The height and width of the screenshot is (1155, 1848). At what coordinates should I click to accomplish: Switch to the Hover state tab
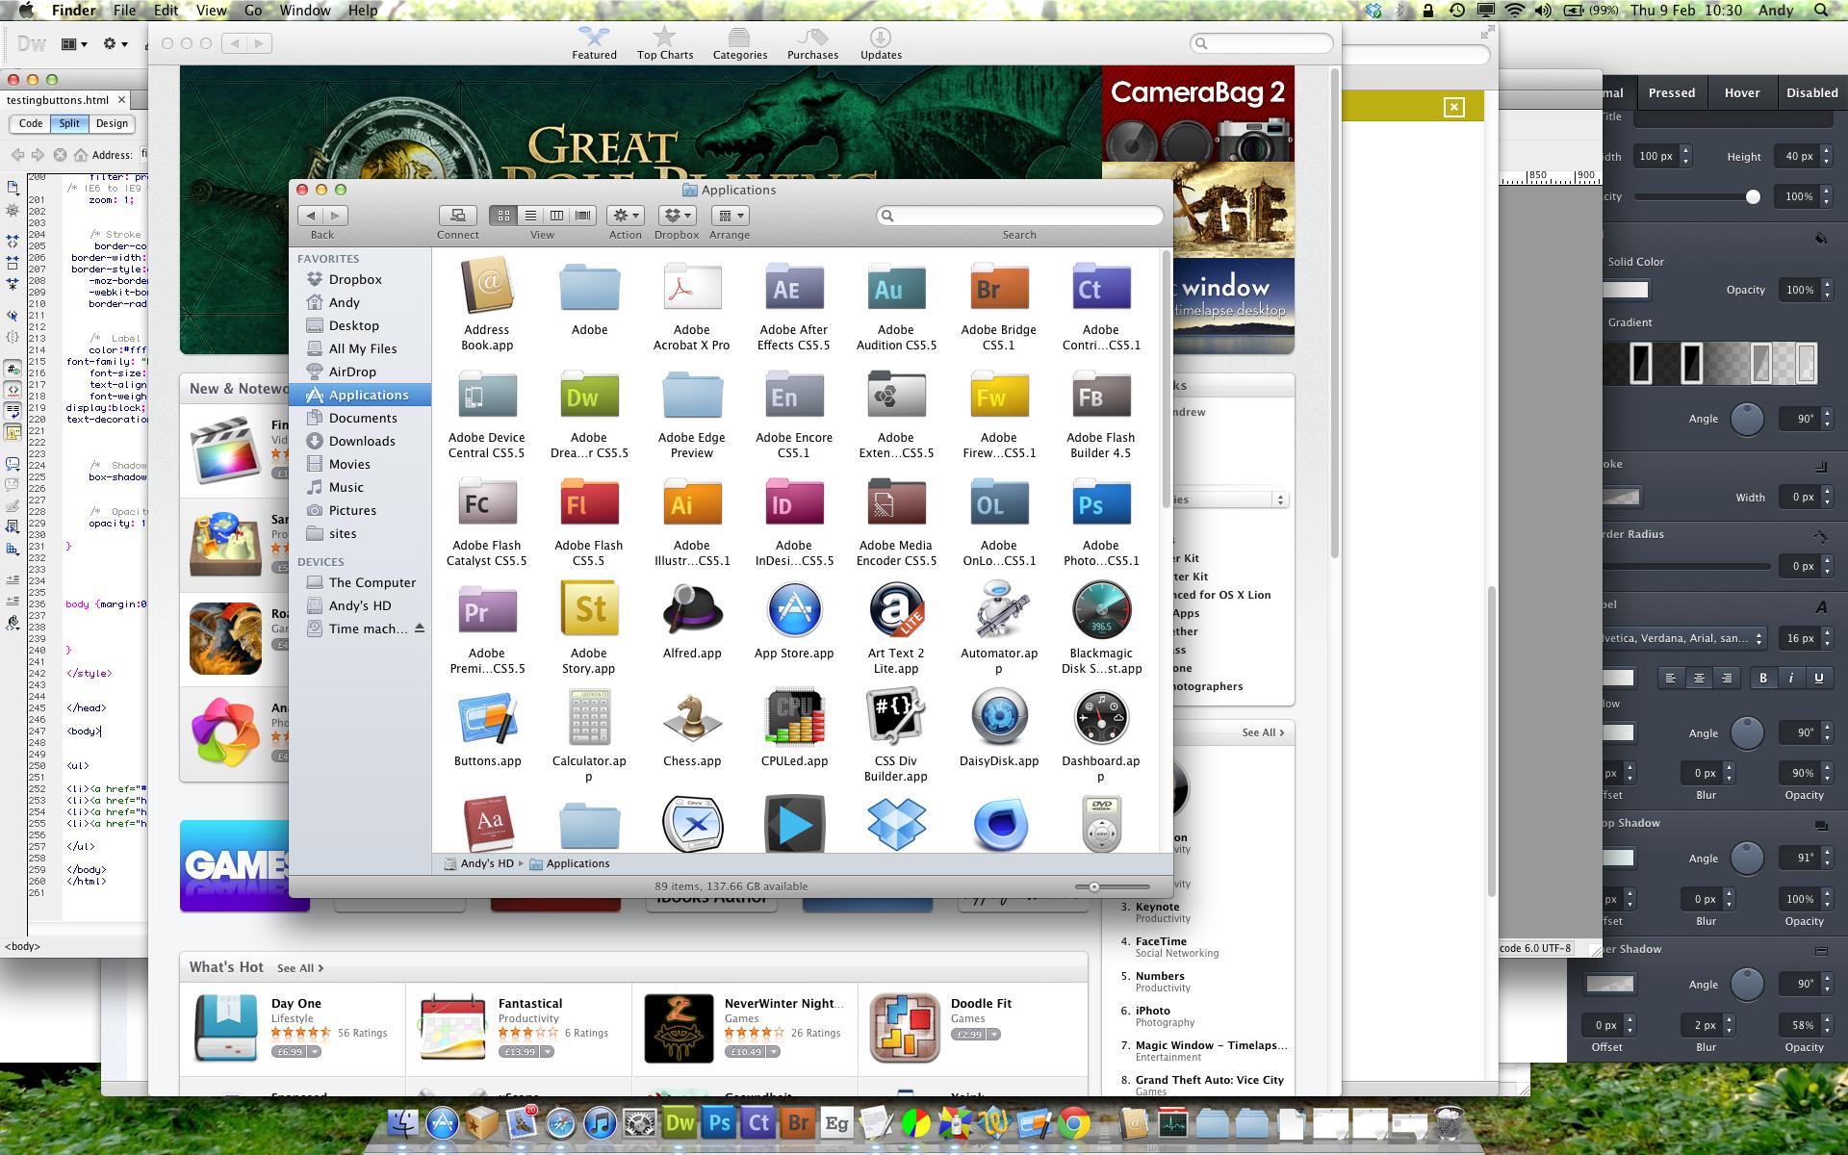[1741, 93]
